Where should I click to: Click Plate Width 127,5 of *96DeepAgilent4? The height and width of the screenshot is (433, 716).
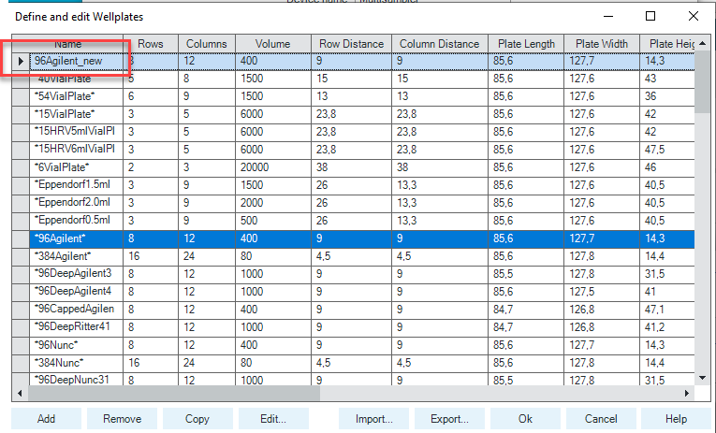pos(602,293)
